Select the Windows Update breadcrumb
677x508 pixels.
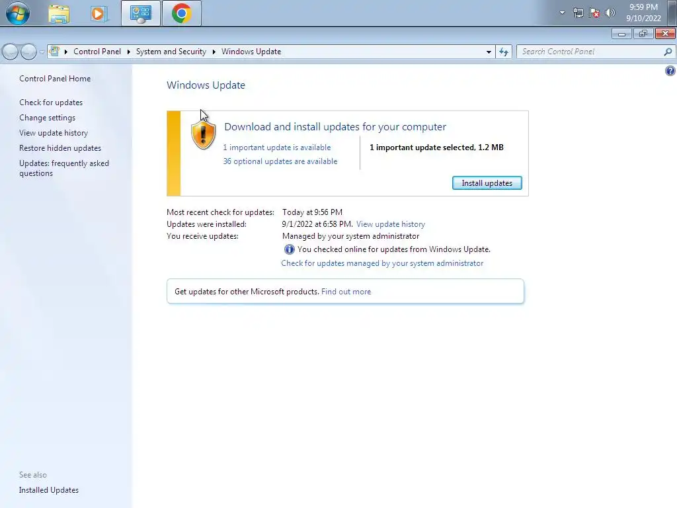click(x=251, y=52)
